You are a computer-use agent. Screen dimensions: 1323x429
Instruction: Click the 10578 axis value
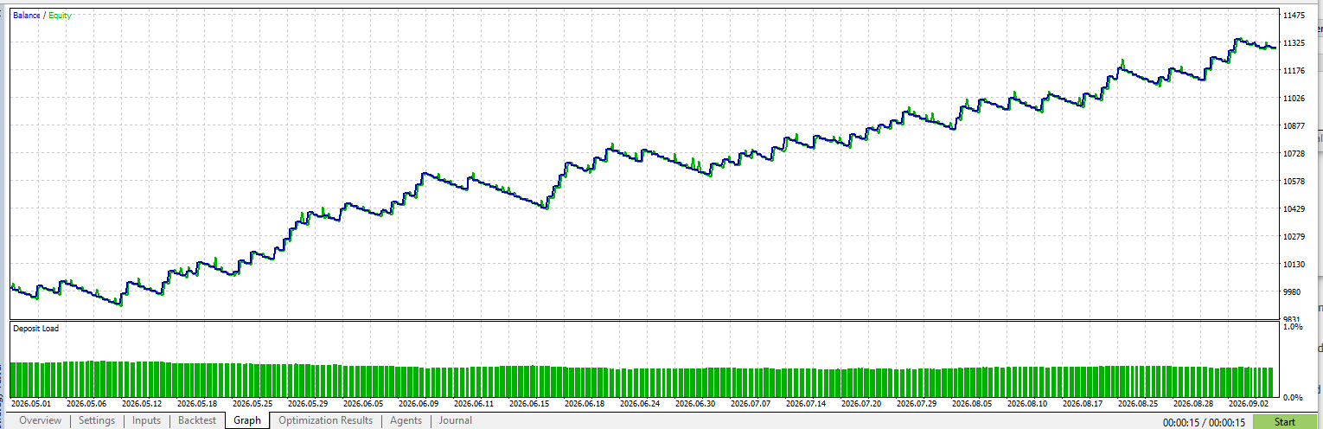tap(1294, 181)
